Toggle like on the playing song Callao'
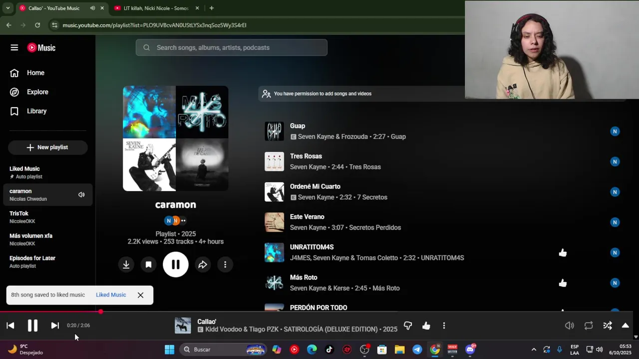The width and height of the screenshot is (639, 359). (426, 326)
